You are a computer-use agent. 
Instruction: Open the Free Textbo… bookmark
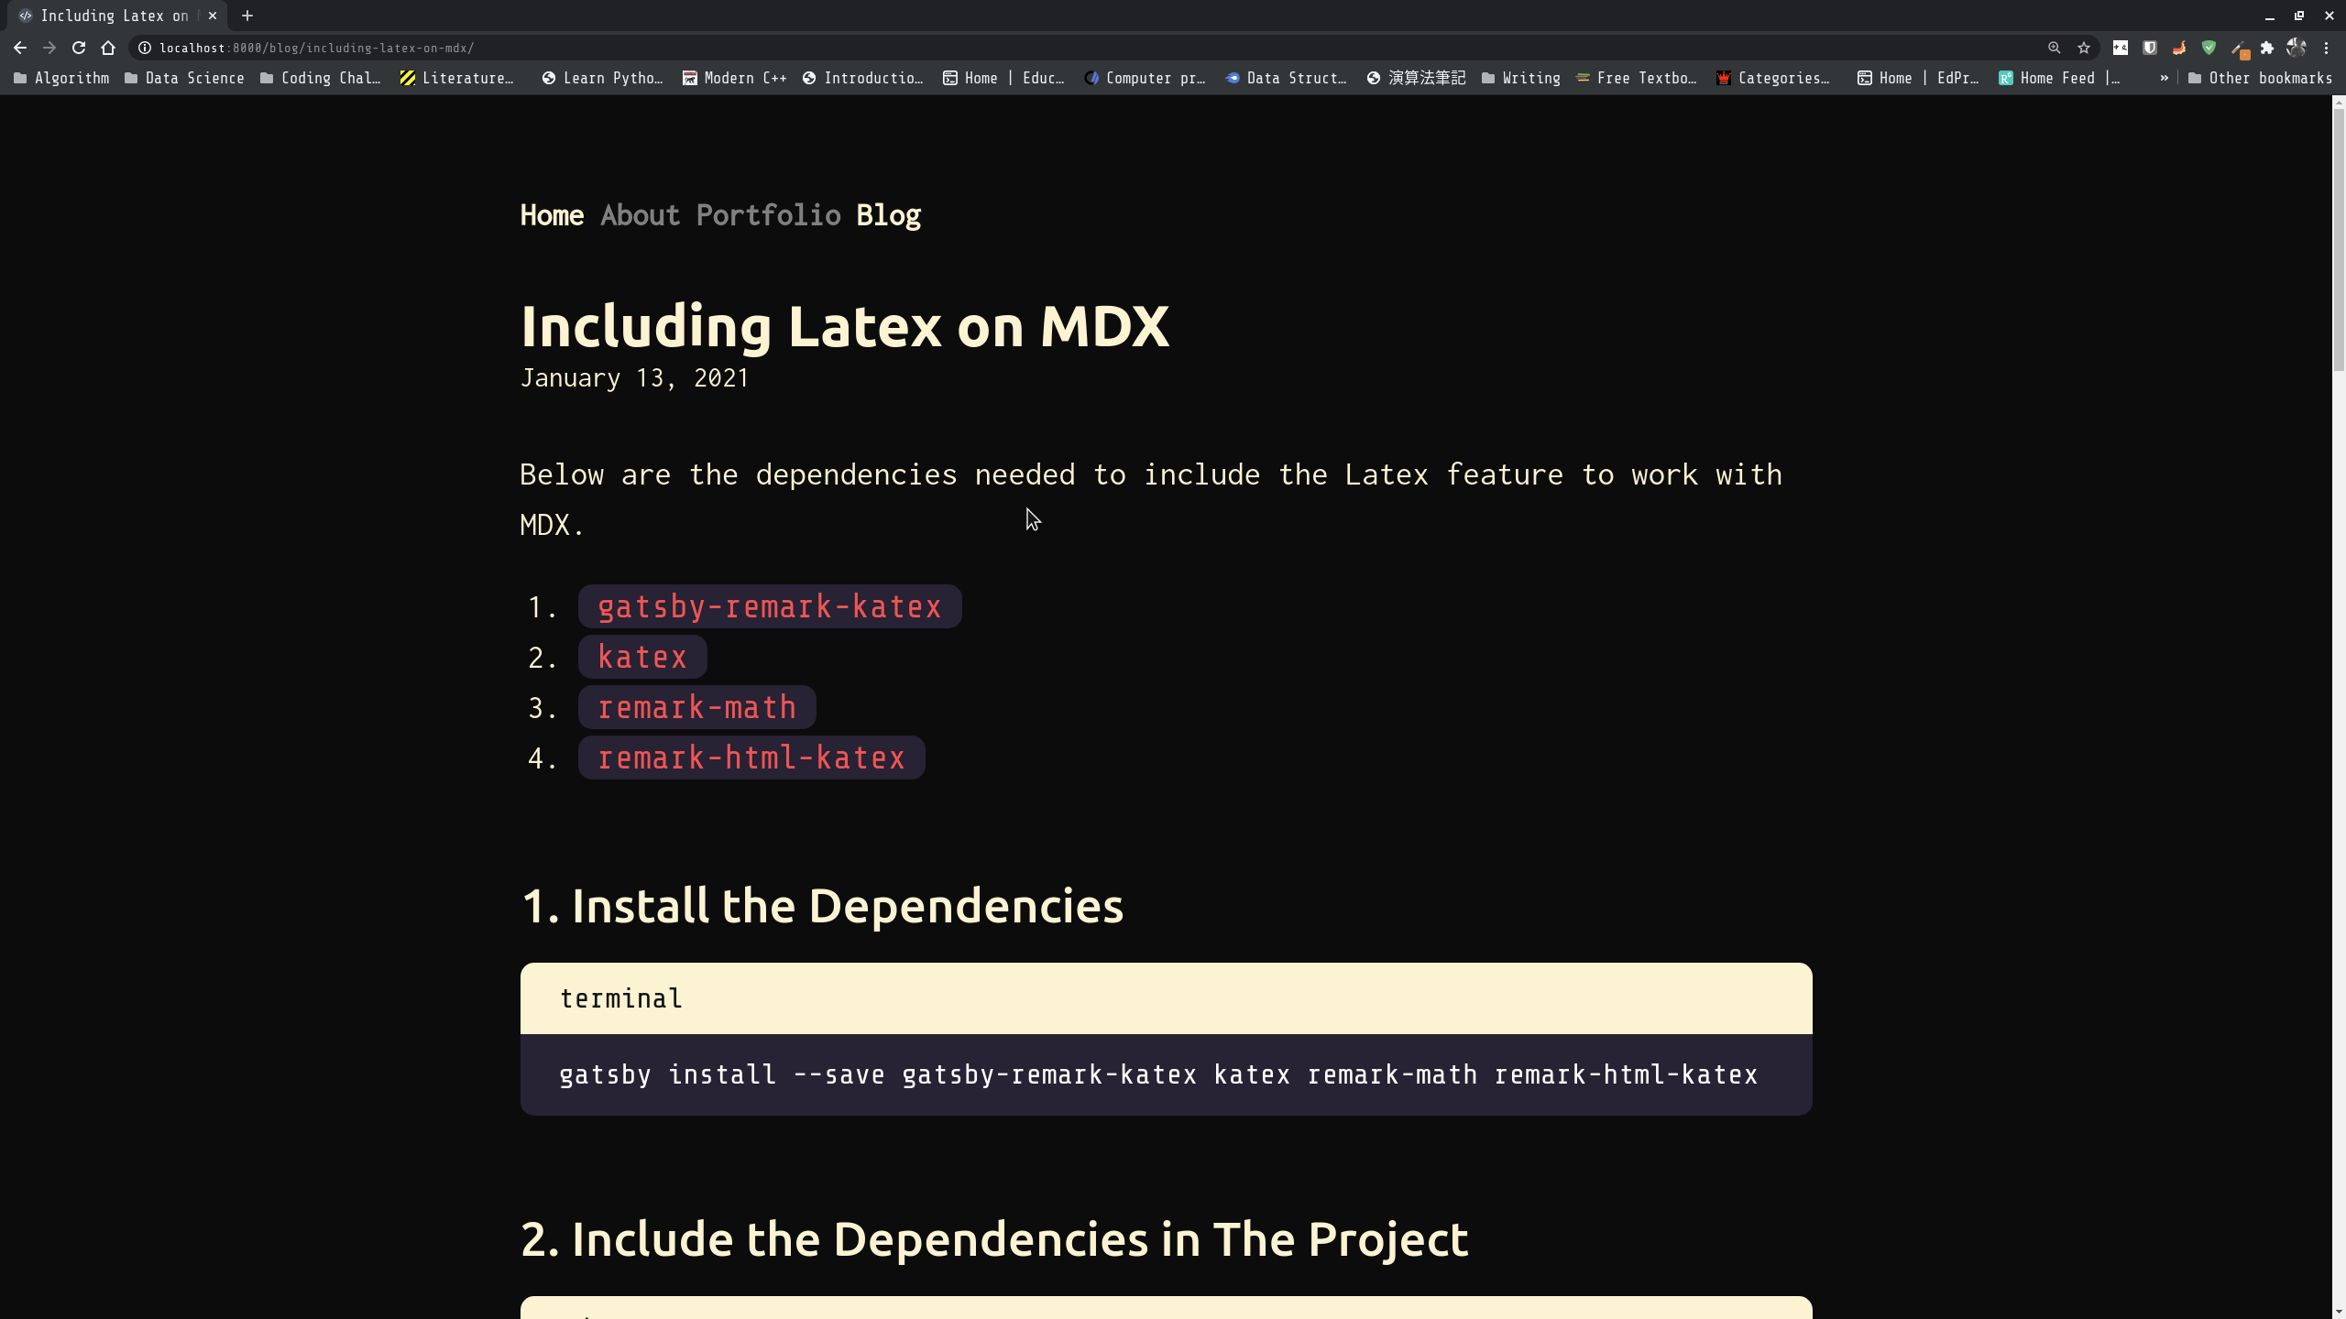click(1637, 78)
